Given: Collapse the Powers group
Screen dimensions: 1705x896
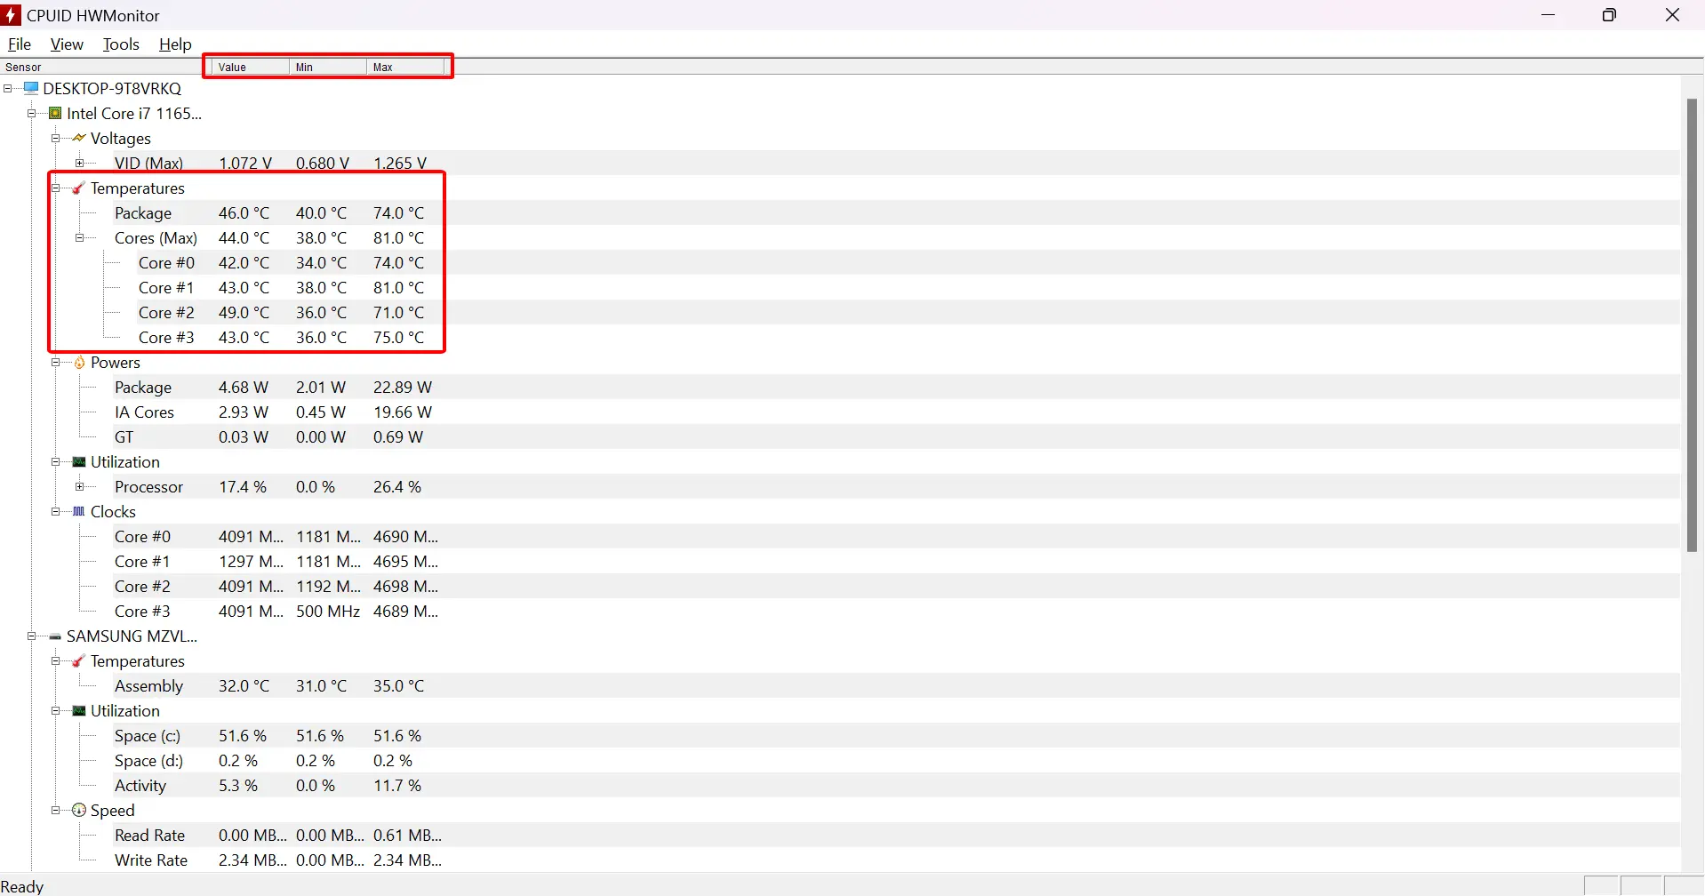Looking at the screenshot, I should pos(56,362).
